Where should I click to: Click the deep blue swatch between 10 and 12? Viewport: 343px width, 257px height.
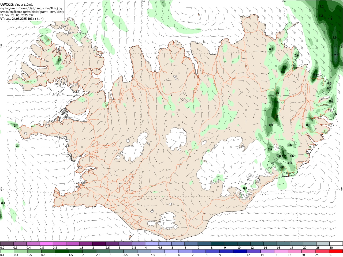click(x=240, y=251)
